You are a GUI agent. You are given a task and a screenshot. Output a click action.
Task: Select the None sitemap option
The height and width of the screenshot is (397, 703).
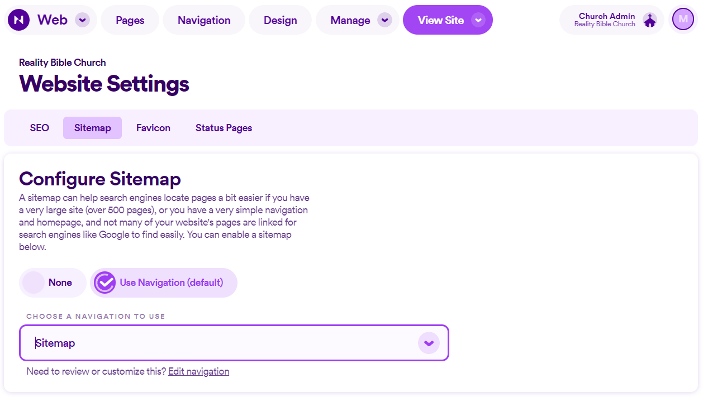tap(53, 283)
